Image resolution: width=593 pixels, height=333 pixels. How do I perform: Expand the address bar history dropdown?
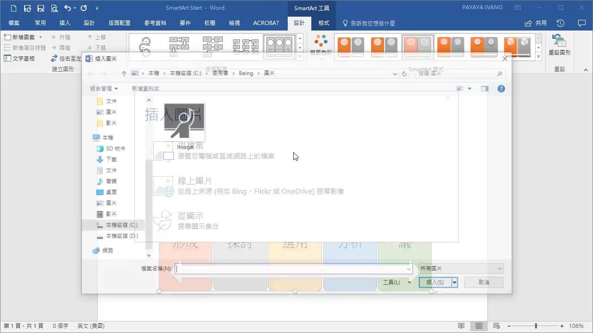pos(395,74)
